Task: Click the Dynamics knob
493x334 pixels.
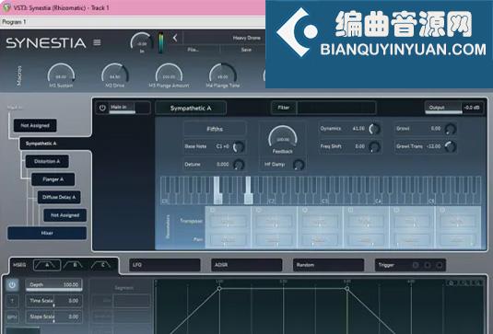Action: 374,129
